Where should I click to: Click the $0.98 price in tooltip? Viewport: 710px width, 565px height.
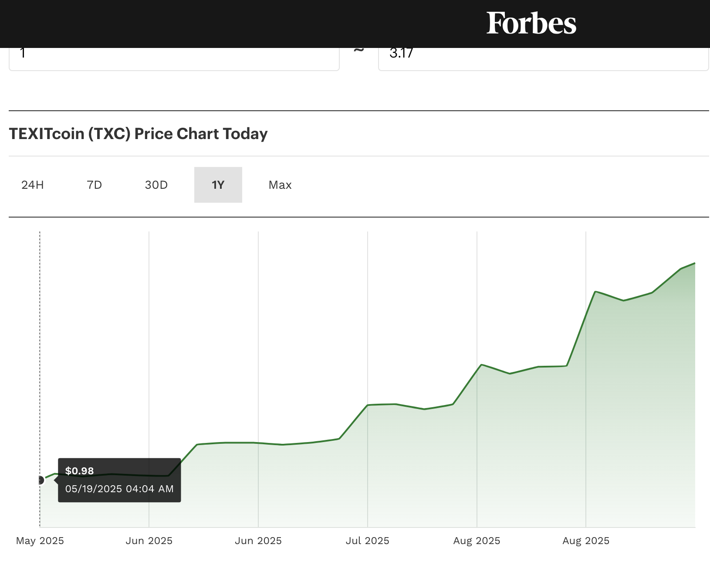click(x=80, y=471)
